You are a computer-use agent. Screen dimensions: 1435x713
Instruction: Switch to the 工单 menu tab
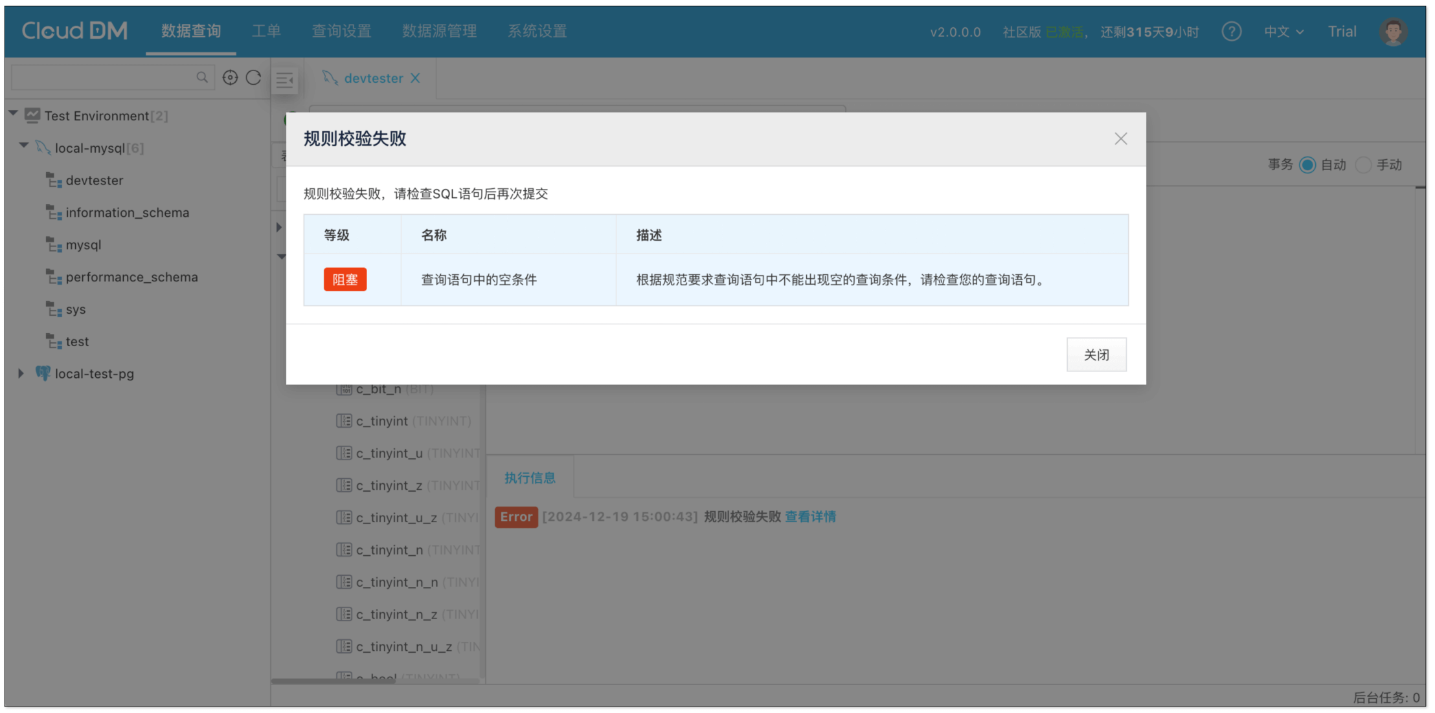(266, 31)
